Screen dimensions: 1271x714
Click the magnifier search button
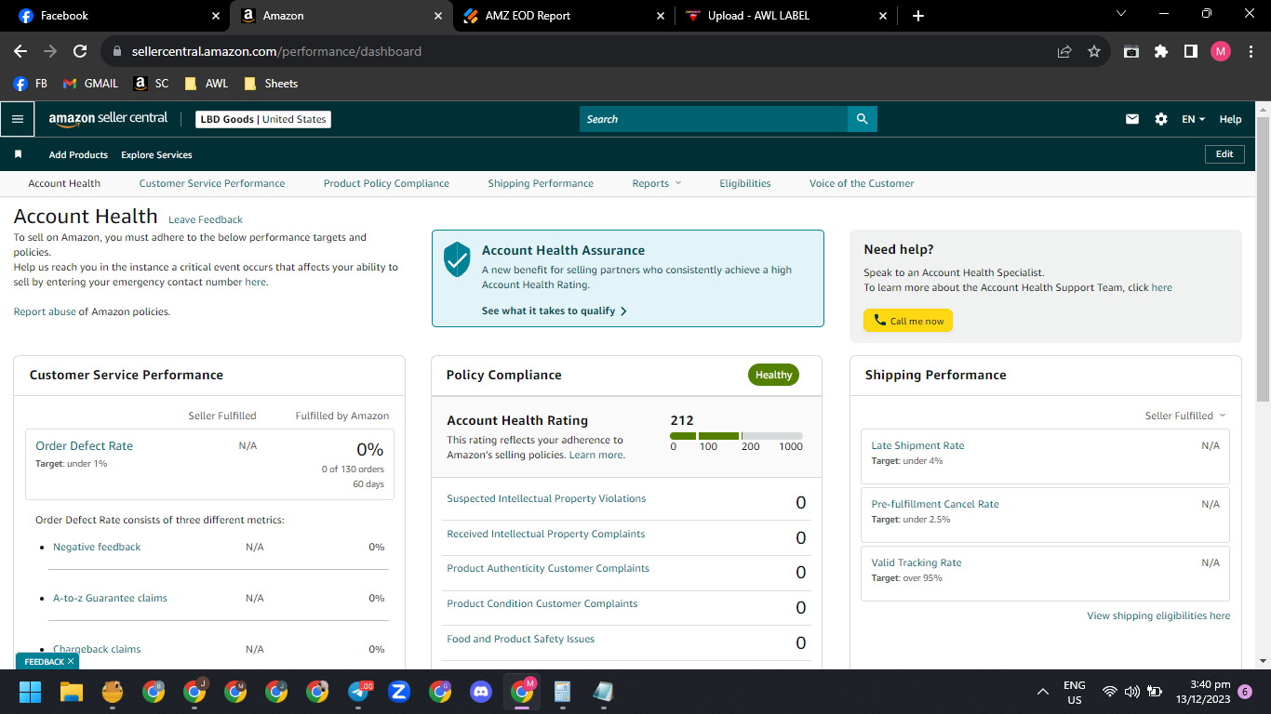pos(863,119)
